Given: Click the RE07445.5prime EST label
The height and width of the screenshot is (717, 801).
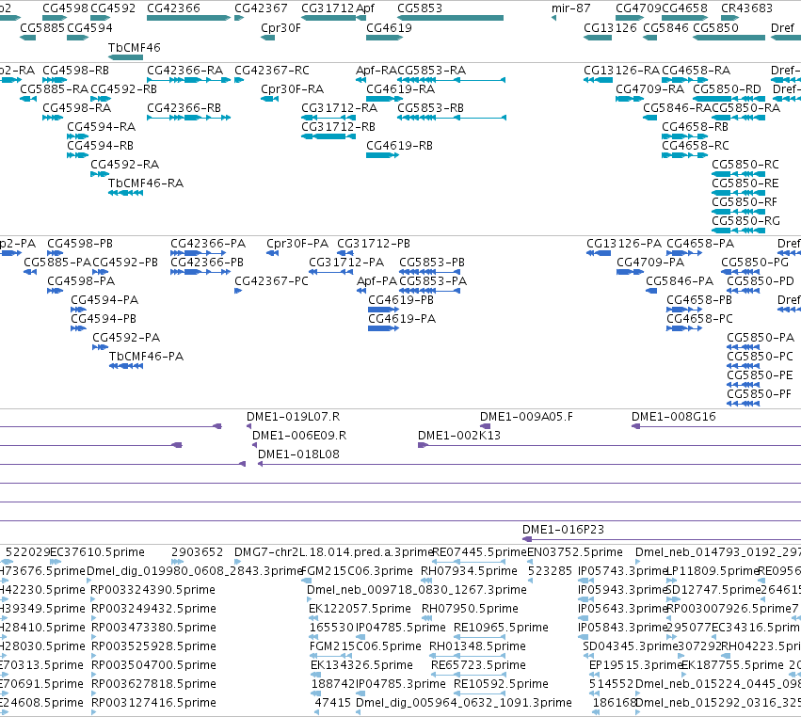Looking at the screenshot, I should pyautogui.click(x=479, y=552).
